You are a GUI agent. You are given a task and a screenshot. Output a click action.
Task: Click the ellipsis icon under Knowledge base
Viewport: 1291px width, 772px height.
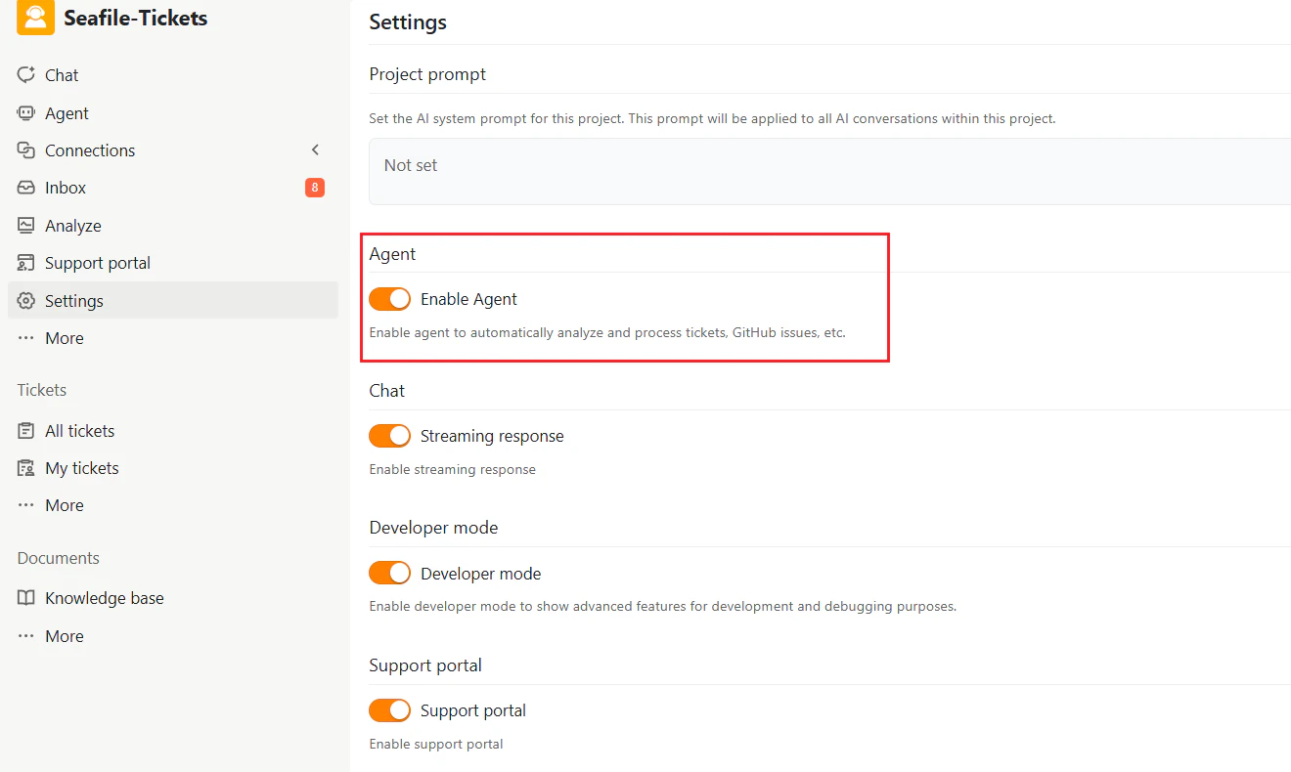pyautogui.click(x=26, y=636)
